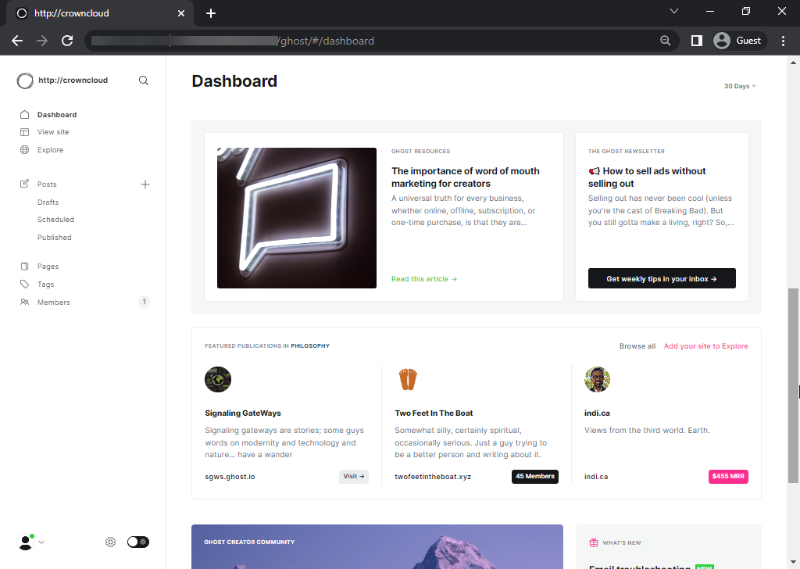Select Explore in sidebar

[x=50, y=150]
